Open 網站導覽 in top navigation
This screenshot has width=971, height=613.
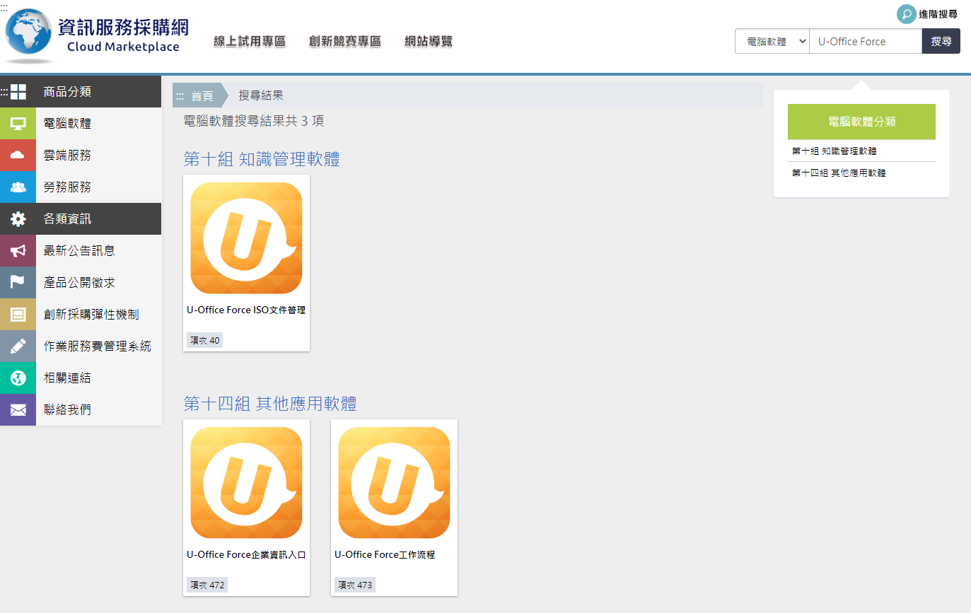pos(429,42)
